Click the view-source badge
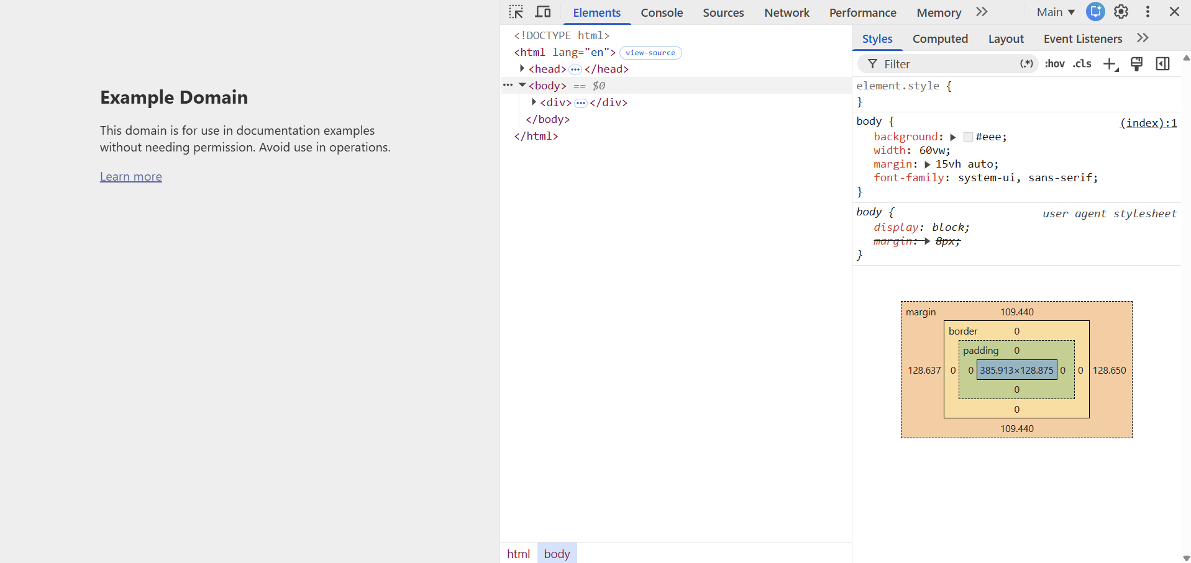This screenshot has width=1191, height=563. 650,53
